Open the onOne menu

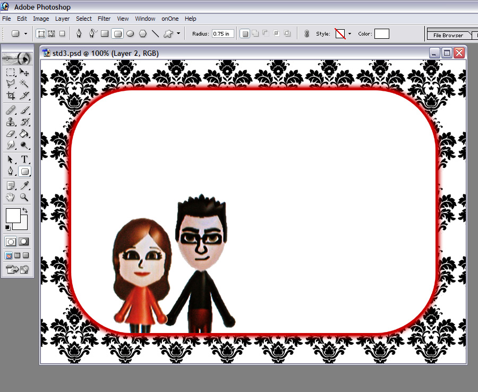pyautogui.click(x=170, y=19)
